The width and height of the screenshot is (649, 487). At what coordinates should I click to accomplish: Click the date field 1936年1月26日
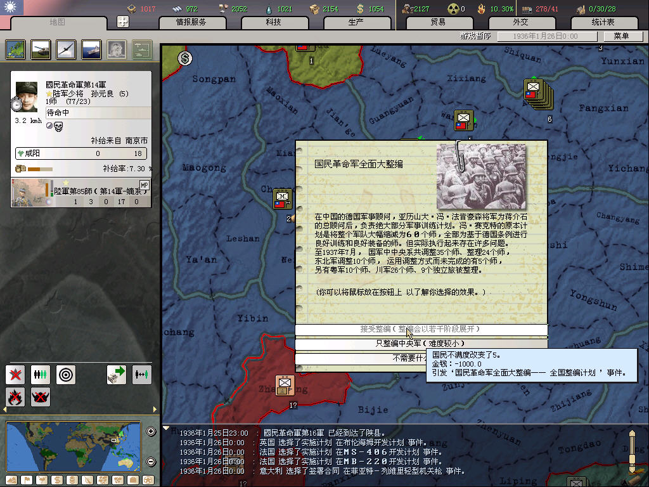click(x=547, y=36)
